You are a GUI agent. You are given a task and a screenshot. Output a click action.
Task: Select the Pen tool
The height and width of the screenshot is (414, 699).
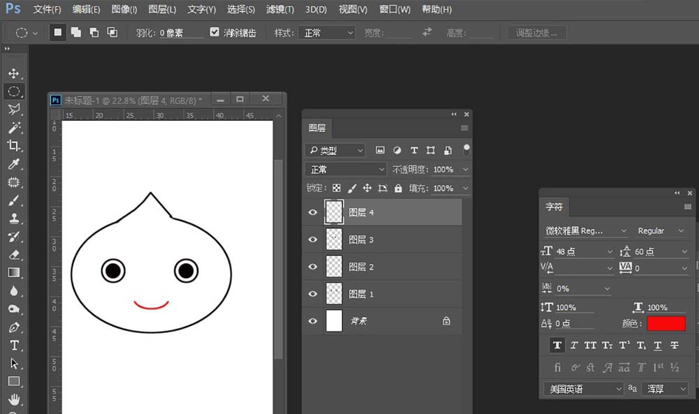(13, 327)
